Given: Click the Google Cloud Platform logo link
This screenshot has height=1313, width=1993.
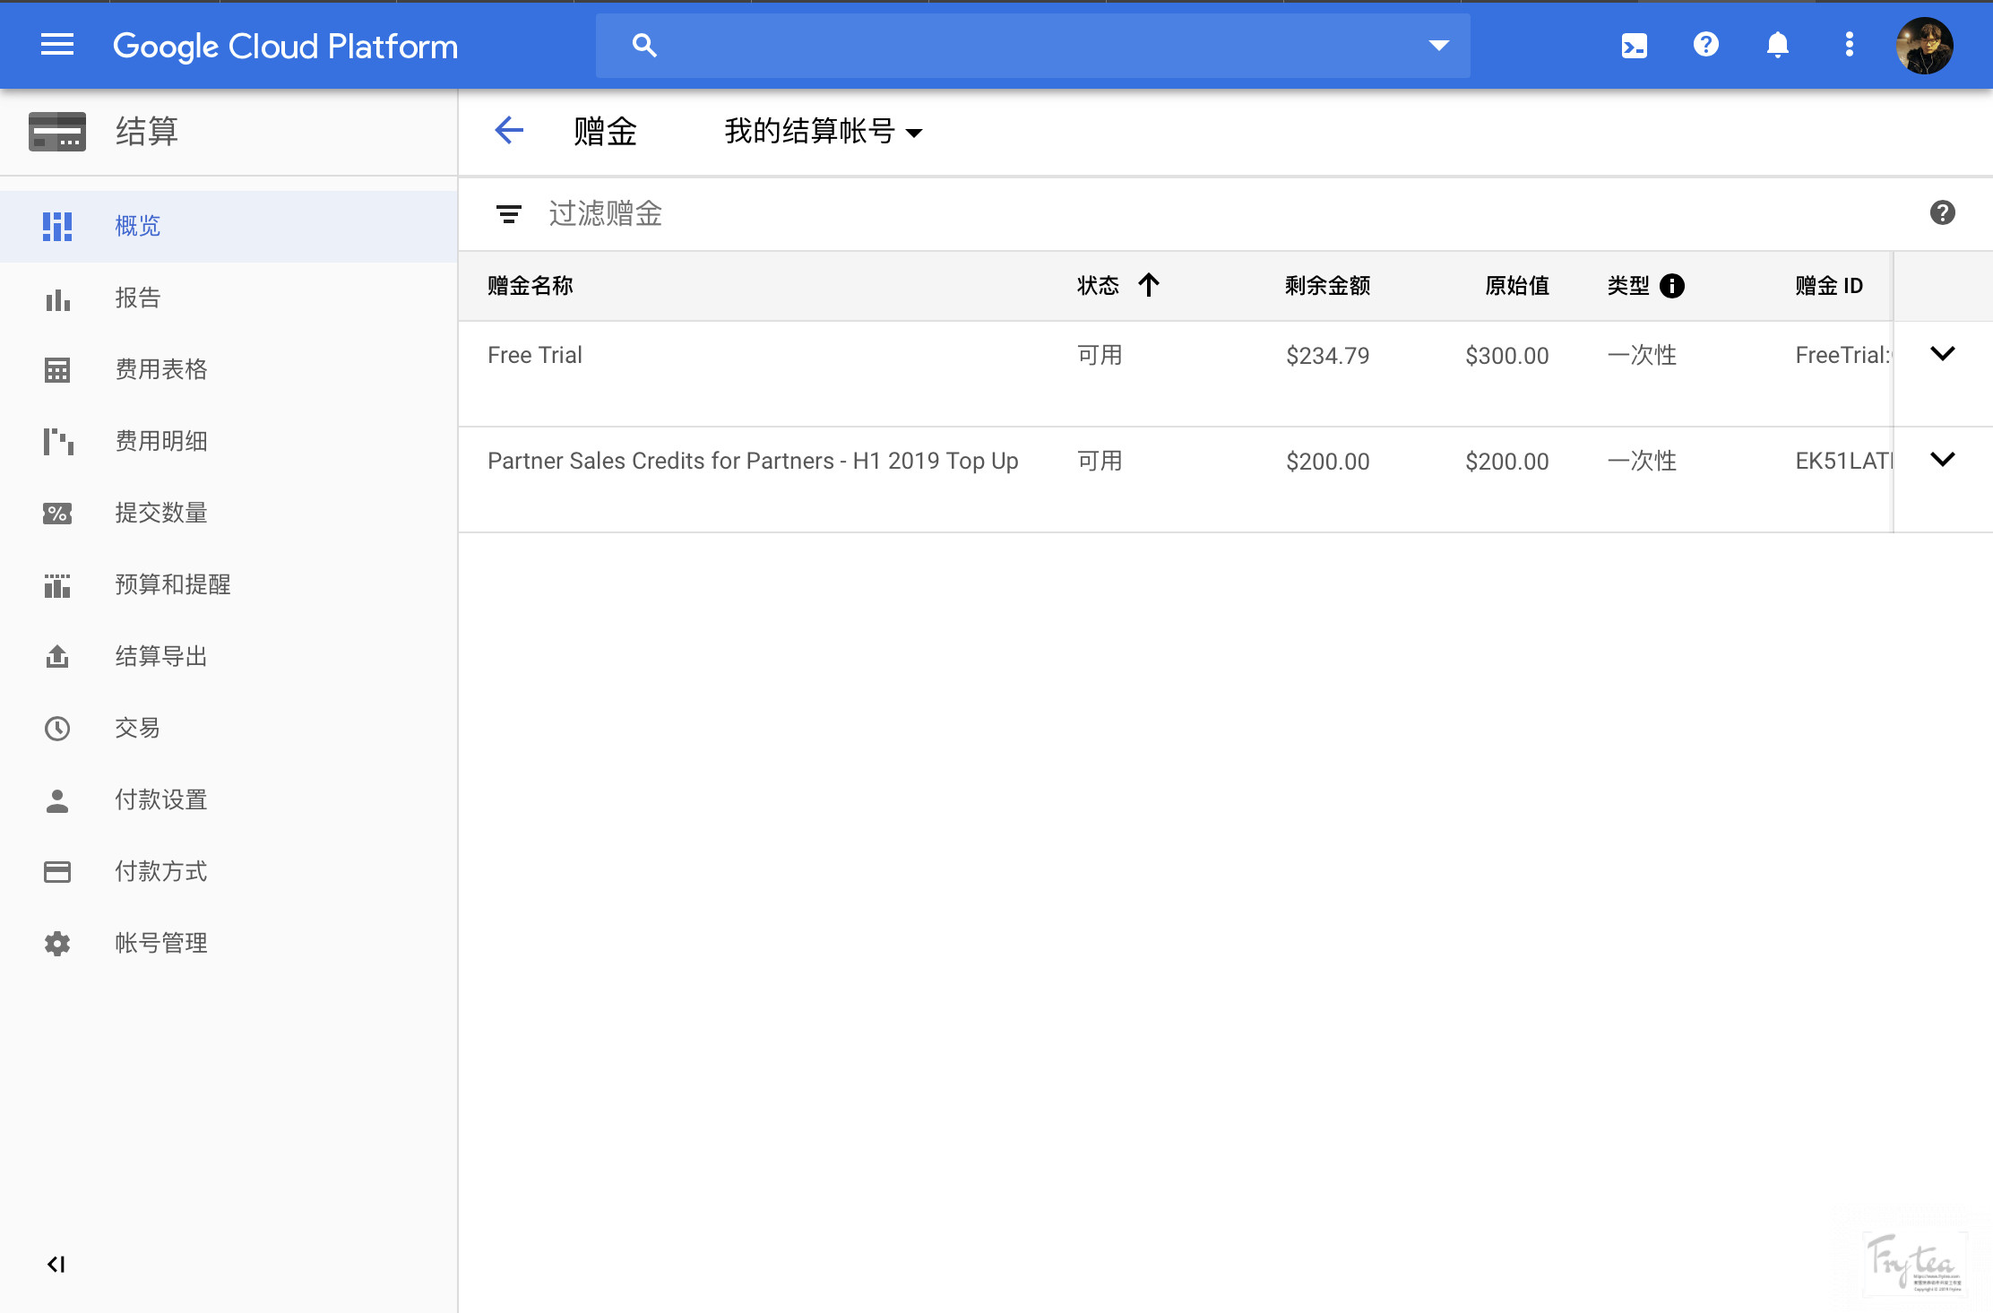Looking at the screenshot, I should [x=285, y=46].
